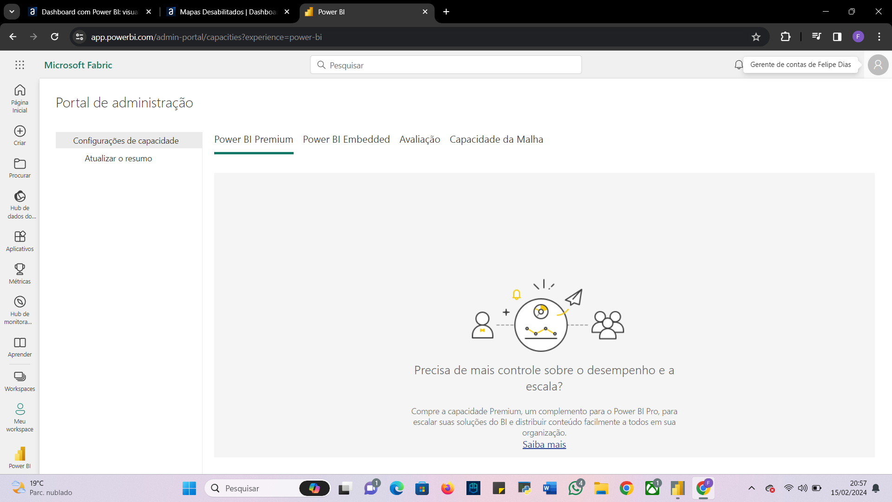The image size is (892, 502).
Task: Open the clock and date 20:57
Action: pos(849,488)
